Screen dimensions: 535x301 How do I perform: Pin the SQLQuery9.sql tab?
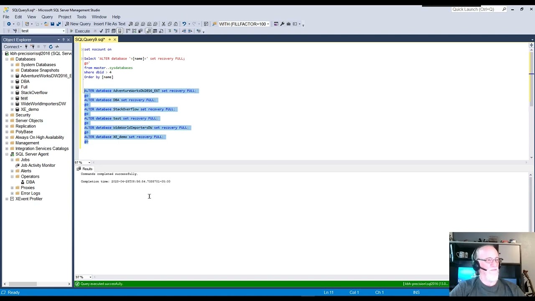pos(110,40)
